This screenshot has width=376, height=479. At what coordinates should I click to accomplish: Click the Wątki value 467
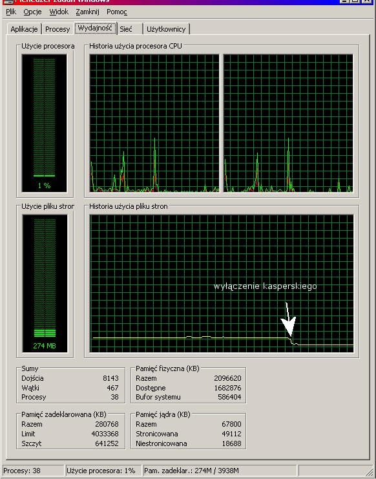click(112, 388)
